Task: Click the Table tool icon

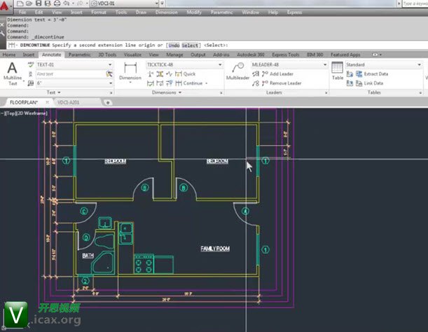Action: (337, 71)
